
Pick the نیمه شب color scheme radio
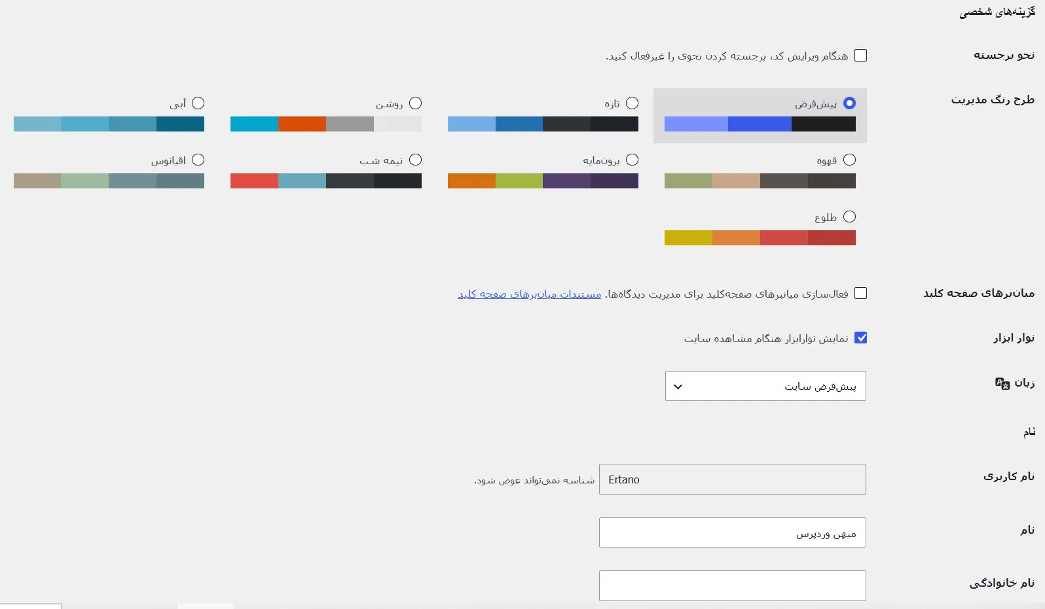[415, 160]
